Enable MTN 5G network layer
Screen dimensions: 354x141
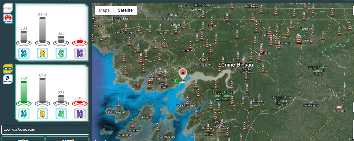[x=80, y=114]
